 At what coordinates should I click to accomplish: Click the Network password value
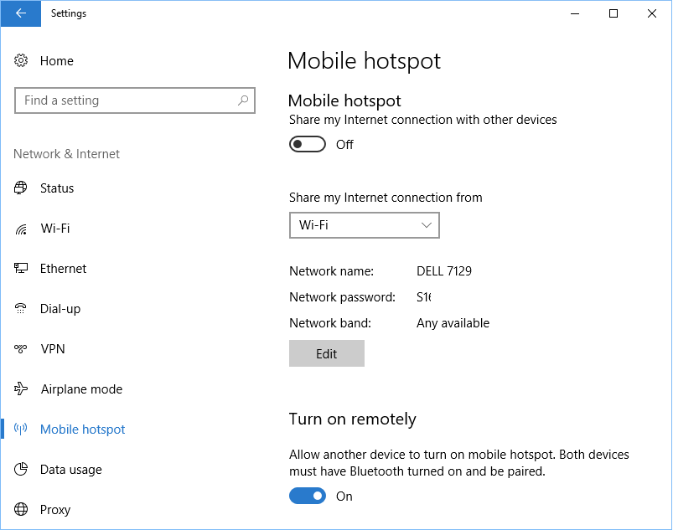pyautogui.click(x=423, y=296)
